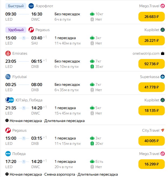This screenshot has height=177, width=168.
Task: Click the onetwotrip.com bag icon
Action: 163,53
